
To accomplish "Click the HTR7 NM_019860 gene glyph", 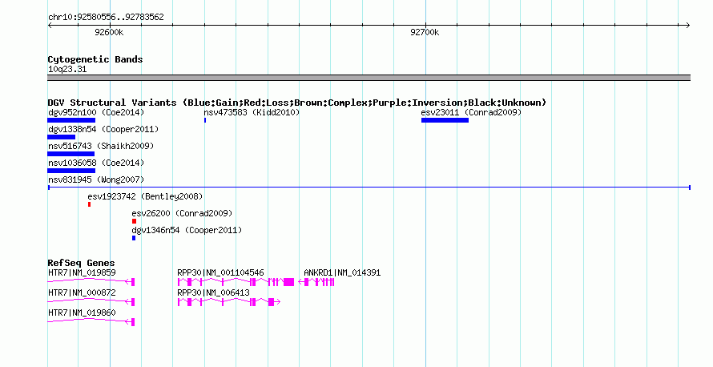I will click(x=91, y=322).
